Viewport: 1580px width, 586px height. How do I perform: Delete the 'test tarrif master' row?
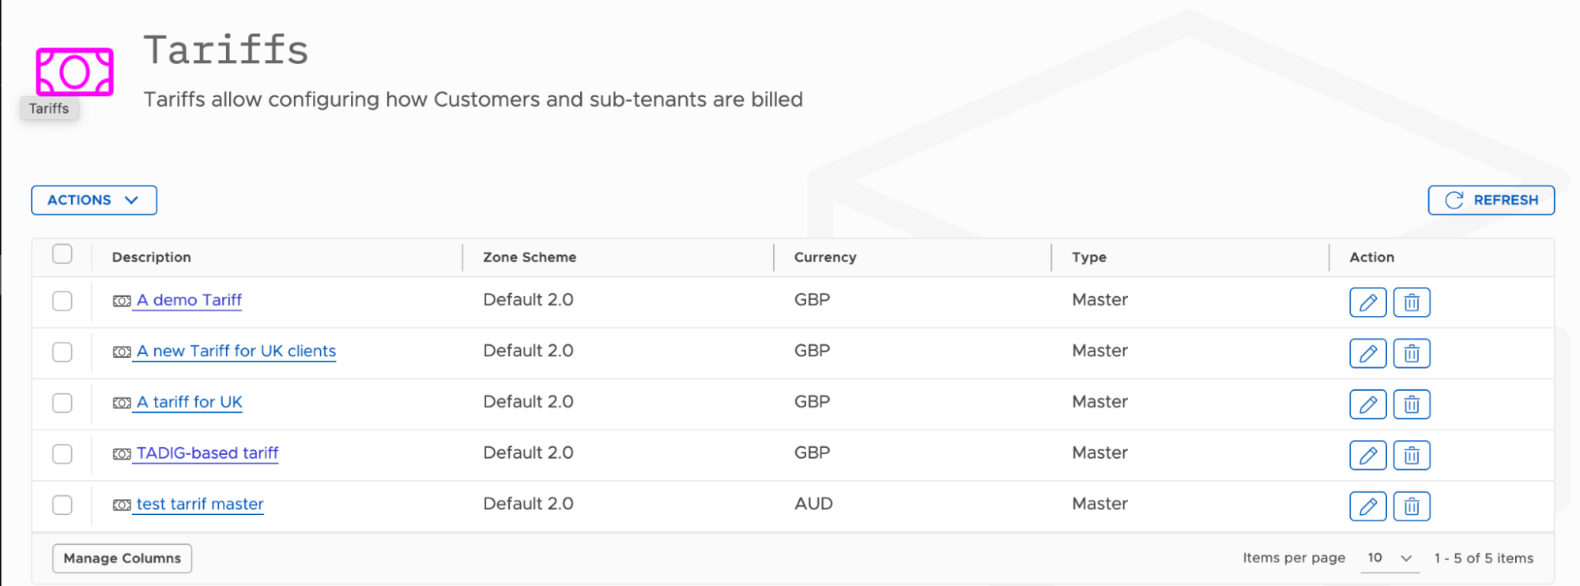[x=1412, y=506]
